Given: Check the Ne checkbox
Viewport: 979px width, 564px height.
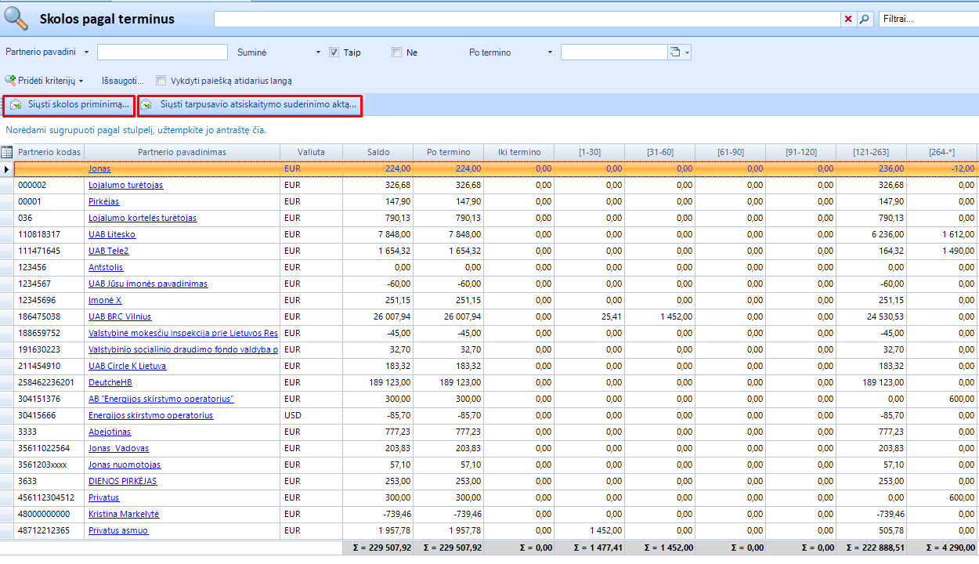Looking at the screenshot, I should coord(396,52).
